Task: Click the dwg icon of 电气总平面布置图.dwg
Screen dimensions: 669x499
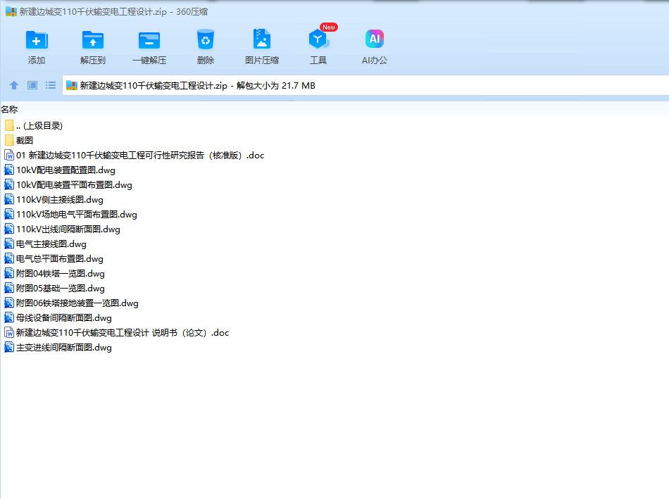Action: point(9,259)
